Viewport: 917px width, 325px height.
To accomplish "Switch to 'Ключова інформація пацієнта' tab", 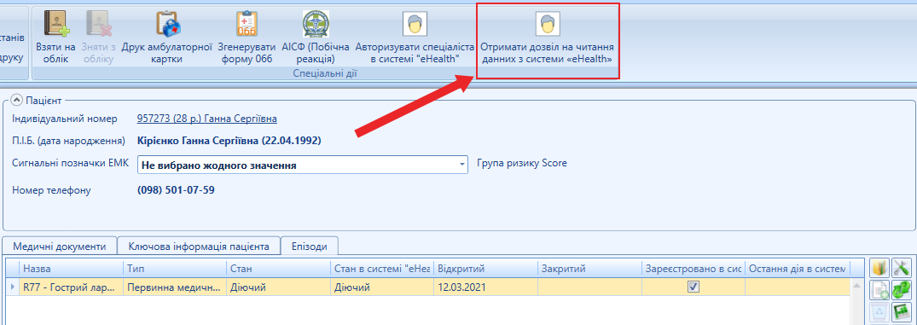I will [199, 246].
